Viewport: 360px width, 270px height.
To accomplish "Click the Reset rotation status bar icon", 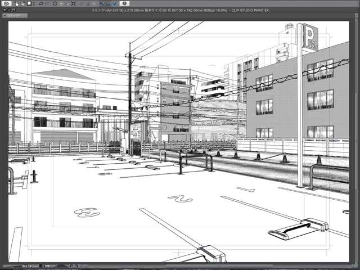I will coord(82,266).
